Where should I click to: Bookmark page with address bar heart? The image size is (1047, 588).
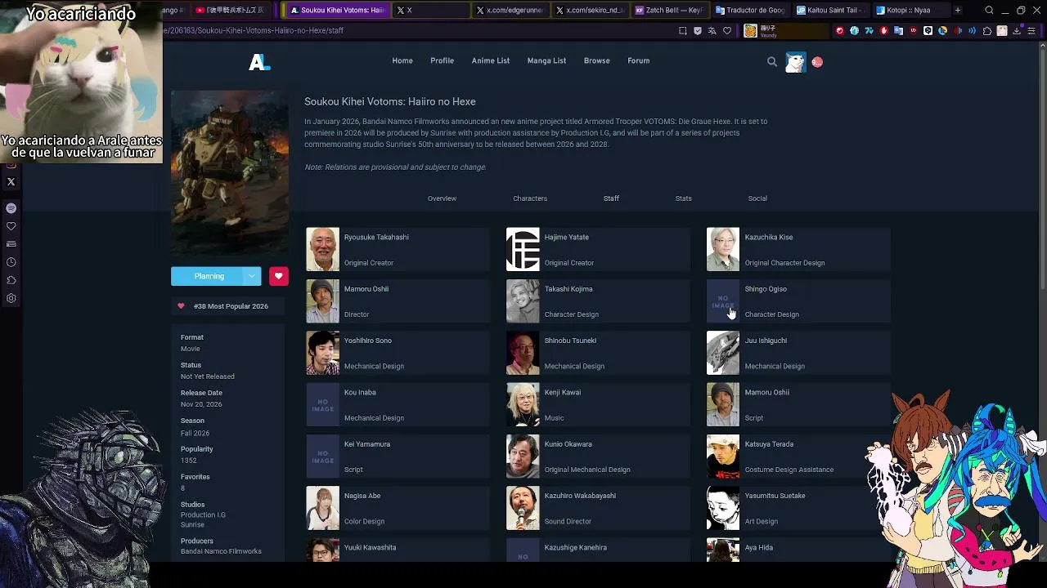[x=727, y=31]
